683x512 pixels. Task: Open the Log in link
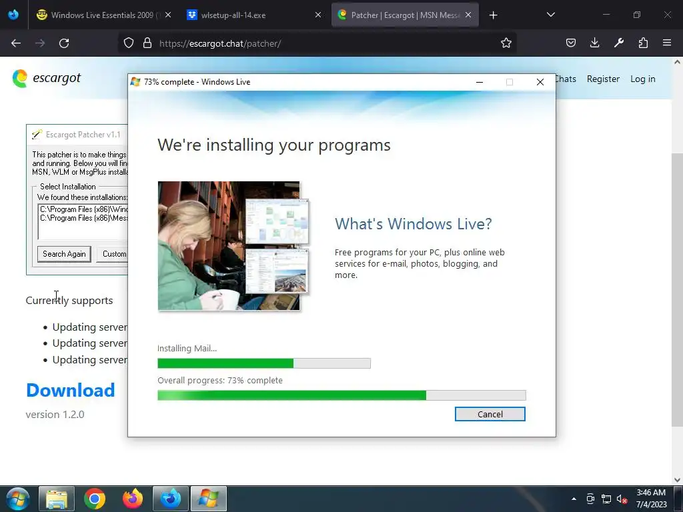point(642,79)
